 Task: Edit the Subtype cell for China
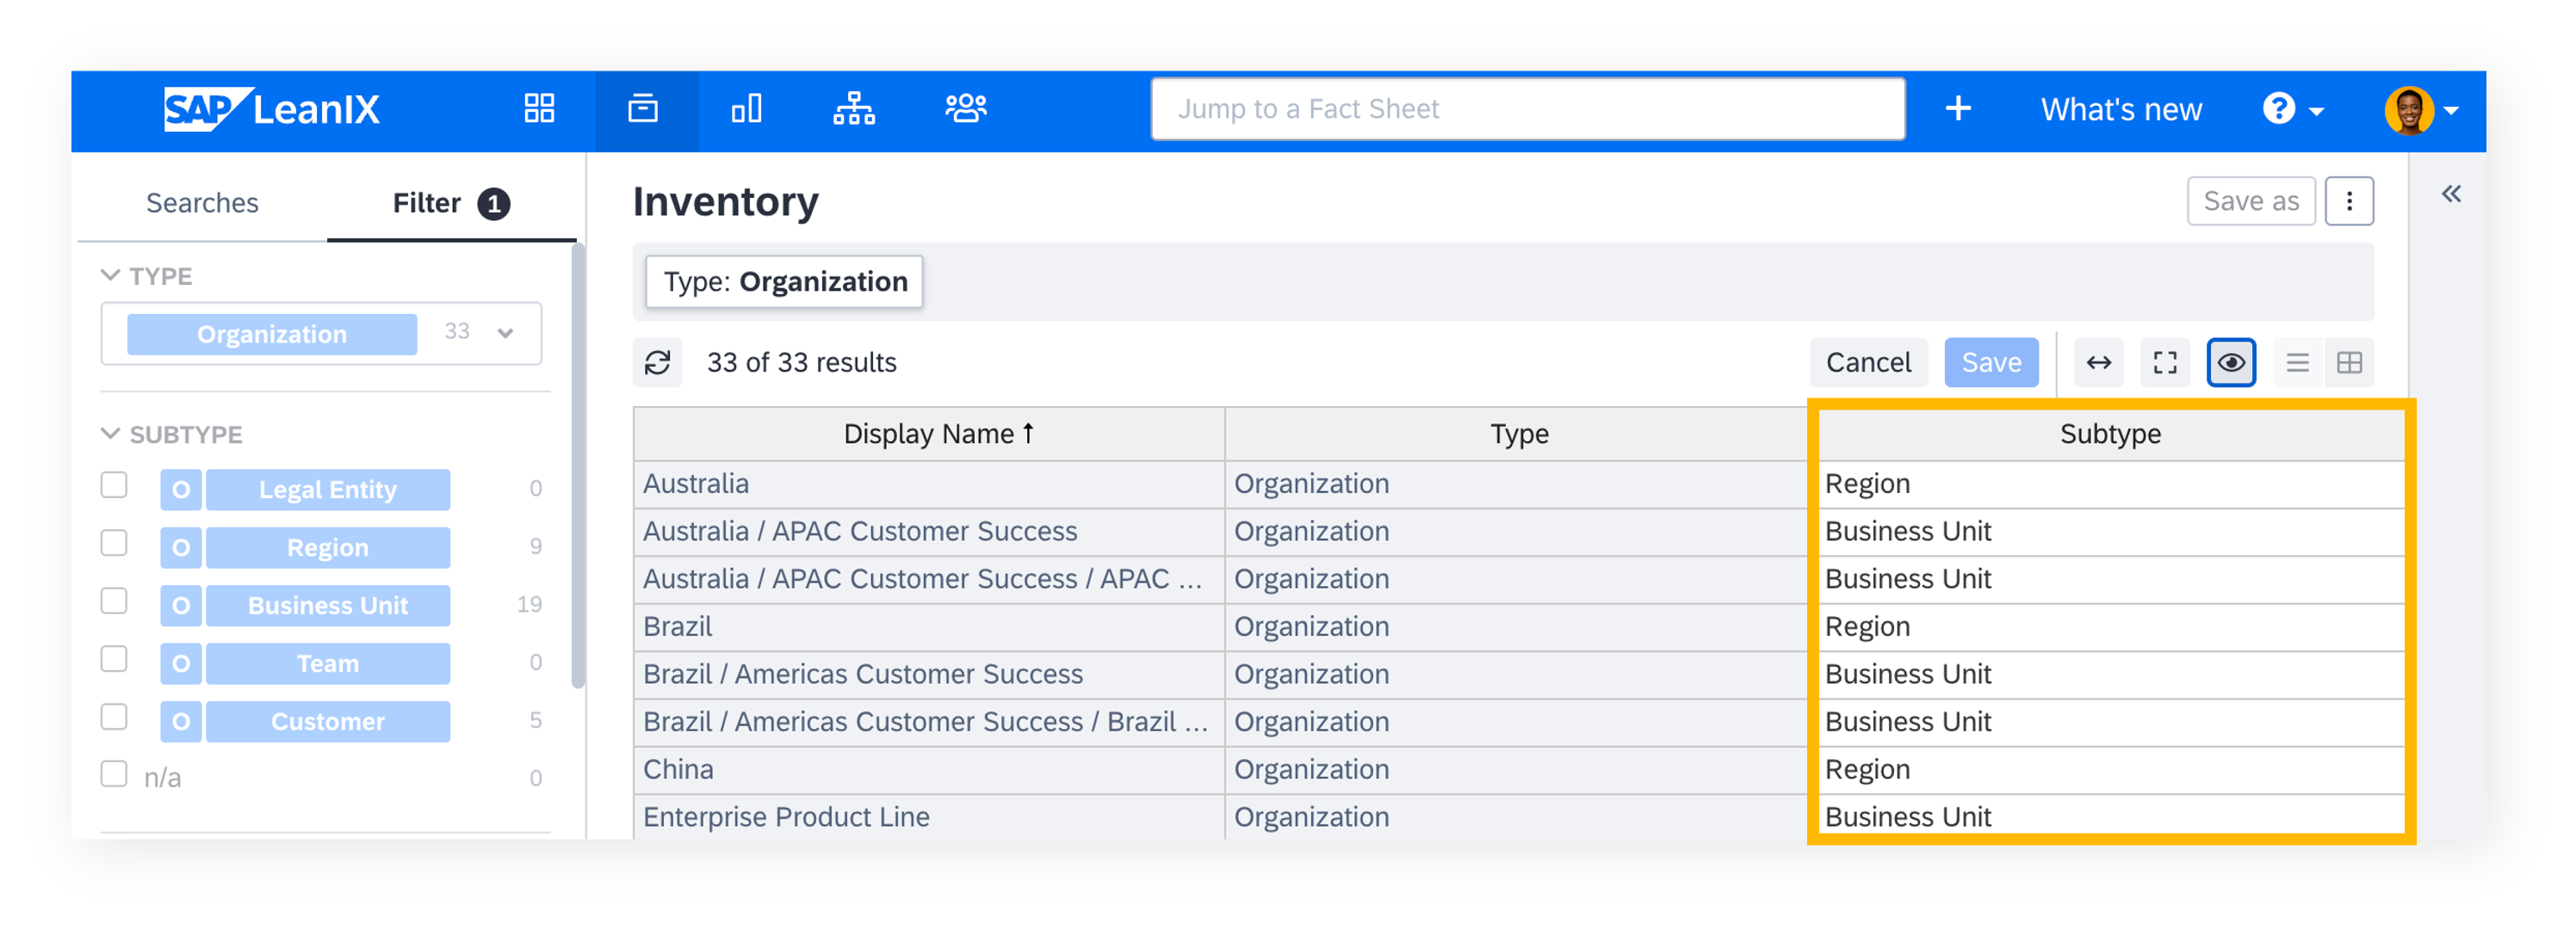tap(2110, 769)
